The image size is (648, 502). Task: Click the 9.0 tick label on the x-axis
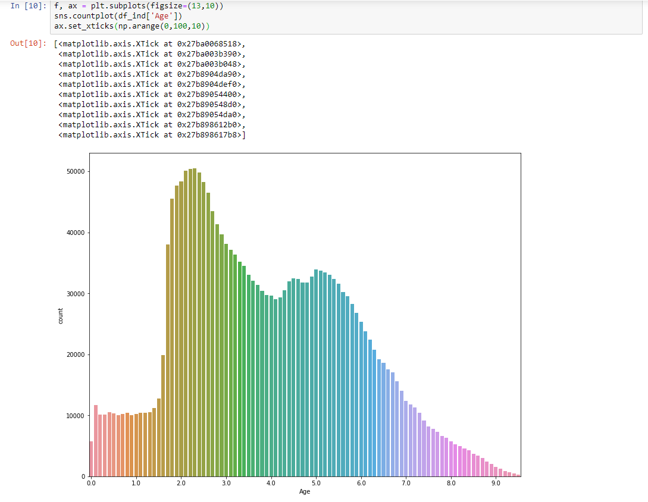pyautogui.click(x=496, y=484)
